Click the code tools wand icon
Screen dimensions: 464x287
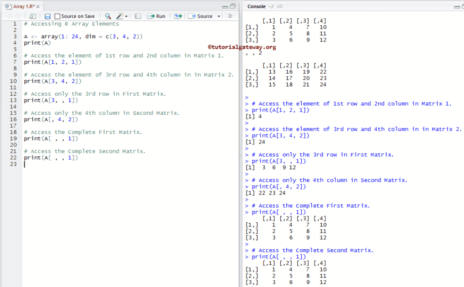119,15
